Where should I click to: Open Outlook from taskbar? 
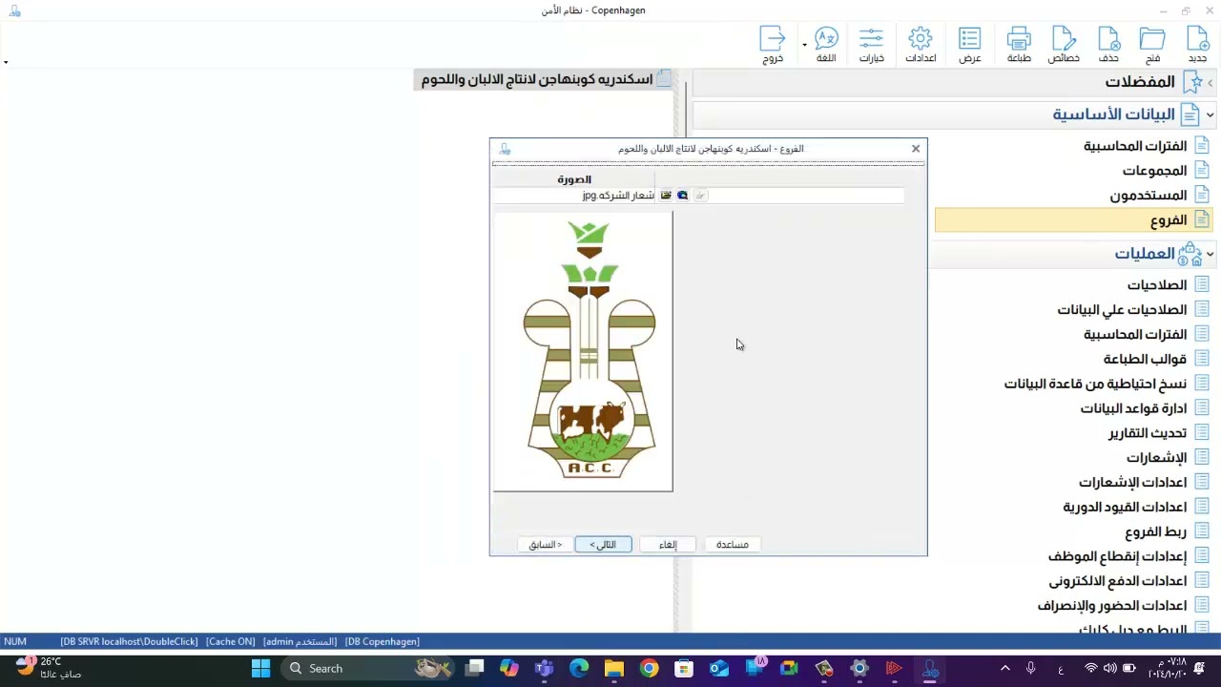[718, 669]
